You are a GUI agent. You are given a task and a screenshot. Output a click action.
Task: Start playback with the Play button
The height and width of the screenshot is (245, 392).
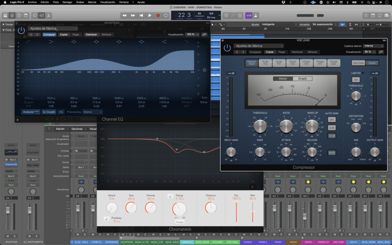[x=150, y=15]
